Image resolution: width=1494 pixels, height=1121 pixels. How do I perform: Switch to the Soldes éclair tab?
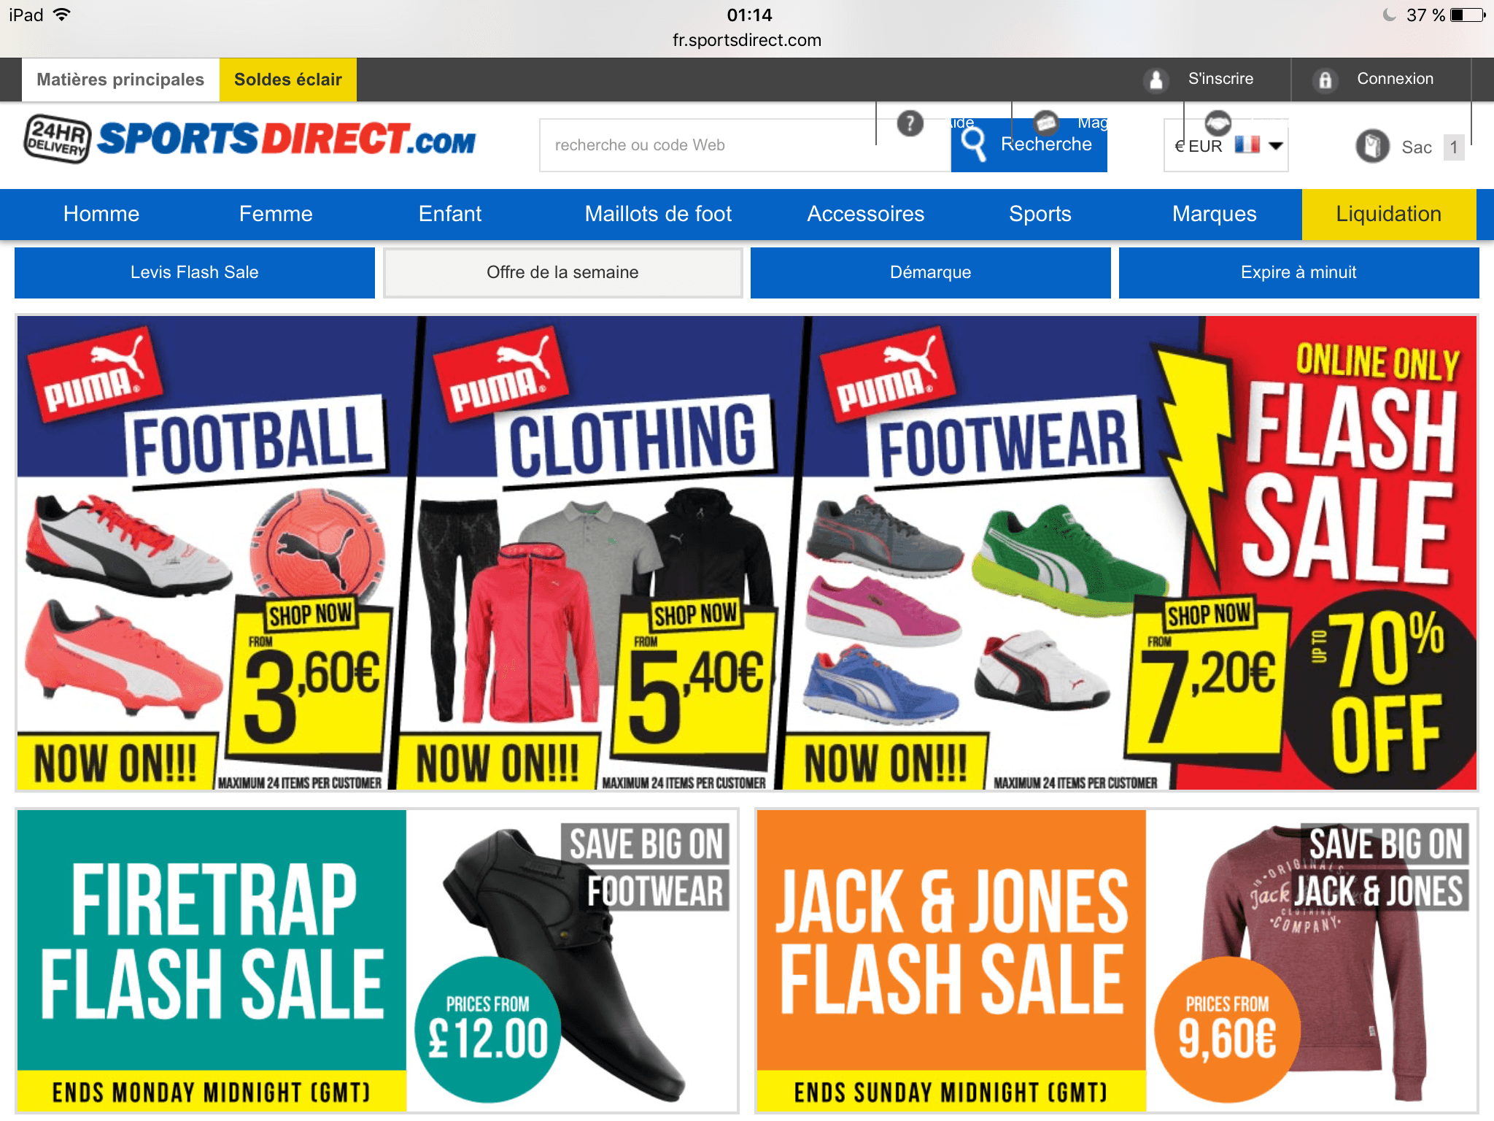(x=288, y=80)
